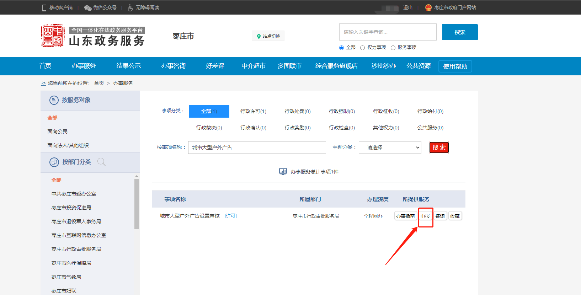This screenshot has width=581, height=295.
Task: Click the magnifier icon beside 按部门分类
Action: 101,162
